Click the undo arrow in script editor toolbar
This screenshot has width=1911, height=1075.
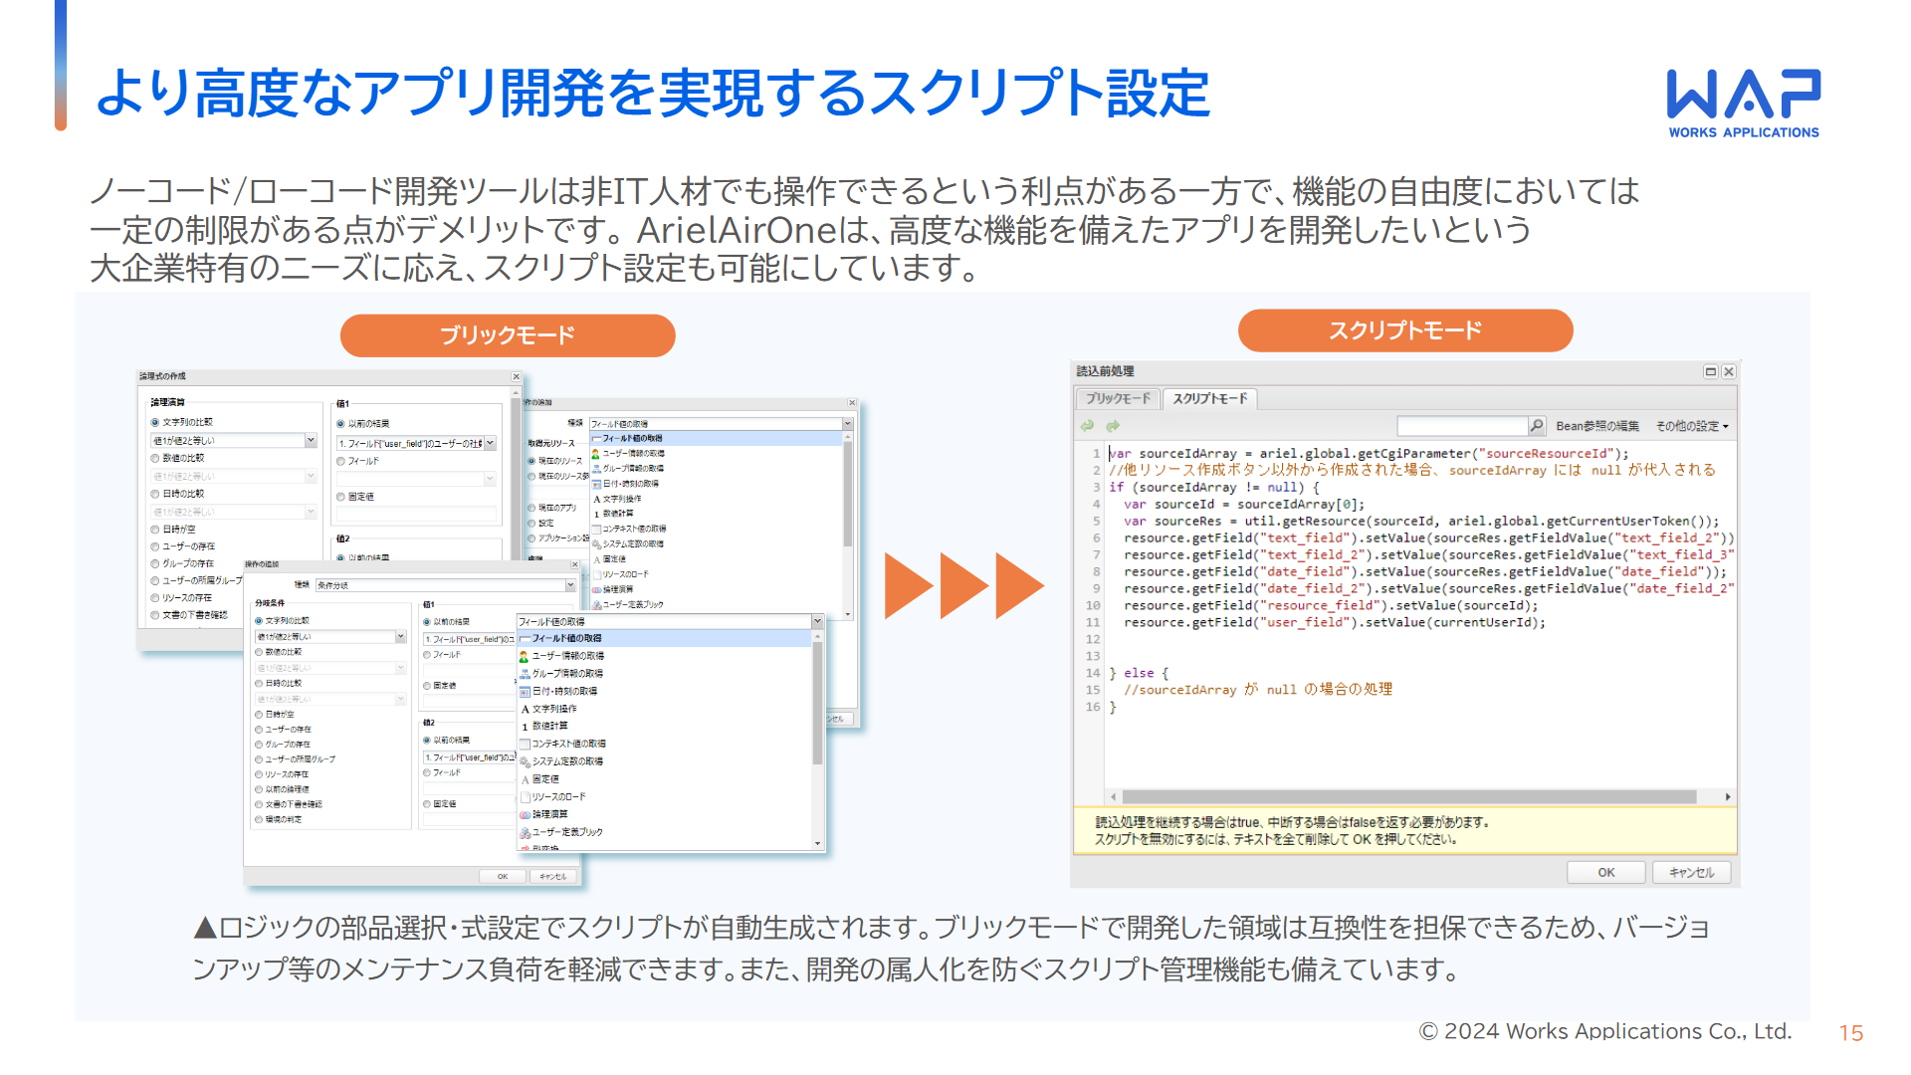1087,426
